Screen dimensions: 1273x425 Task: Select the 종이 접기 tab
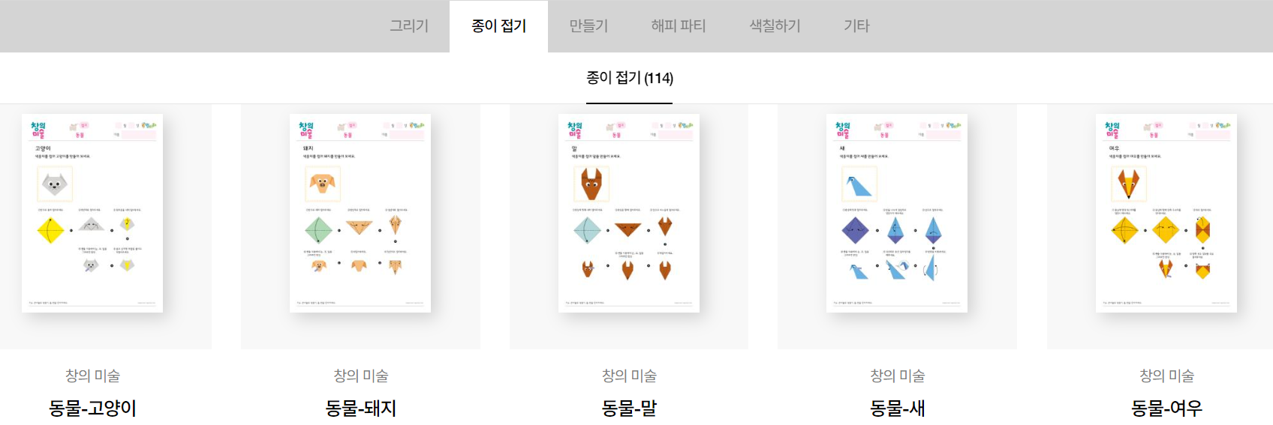(x=498, y=26)
